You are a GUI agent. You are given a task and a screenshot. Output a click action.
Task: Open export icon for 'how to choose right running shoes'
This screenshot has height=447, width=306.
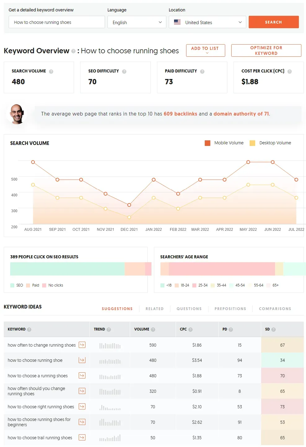tap(82, 406)
